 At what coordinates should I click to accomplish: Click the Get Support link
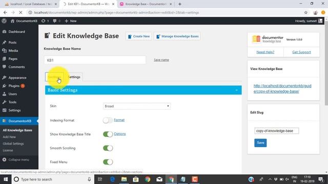coord(301,52)
